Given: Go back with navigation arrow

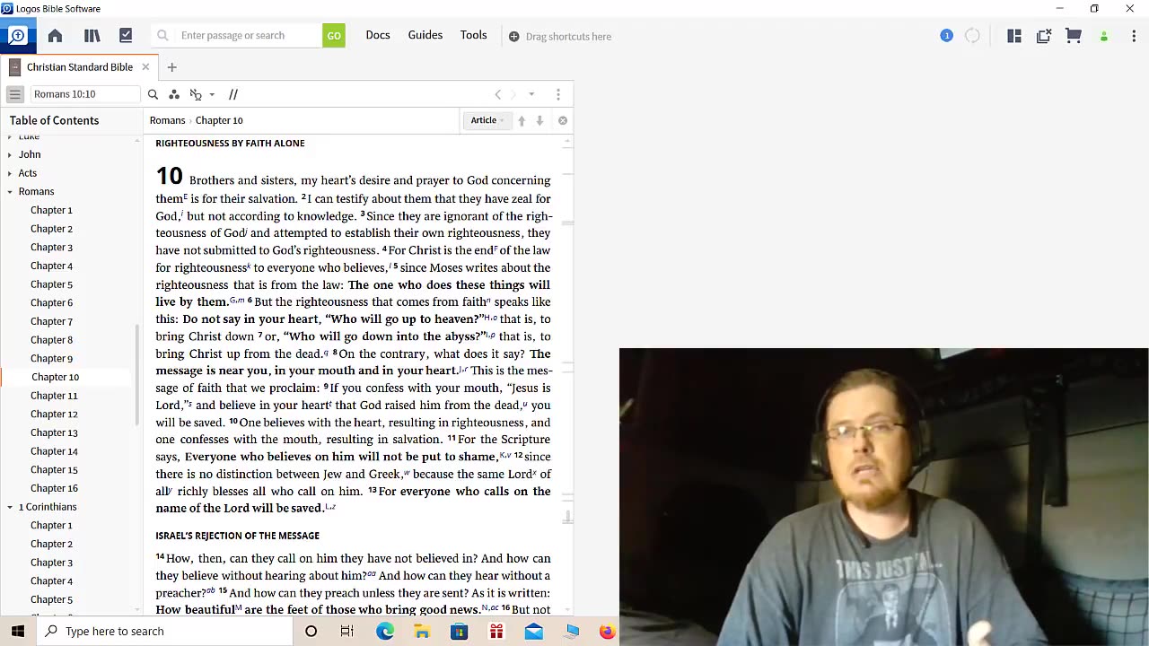Looking at the screenshot, I should click(x=498, y=94).
